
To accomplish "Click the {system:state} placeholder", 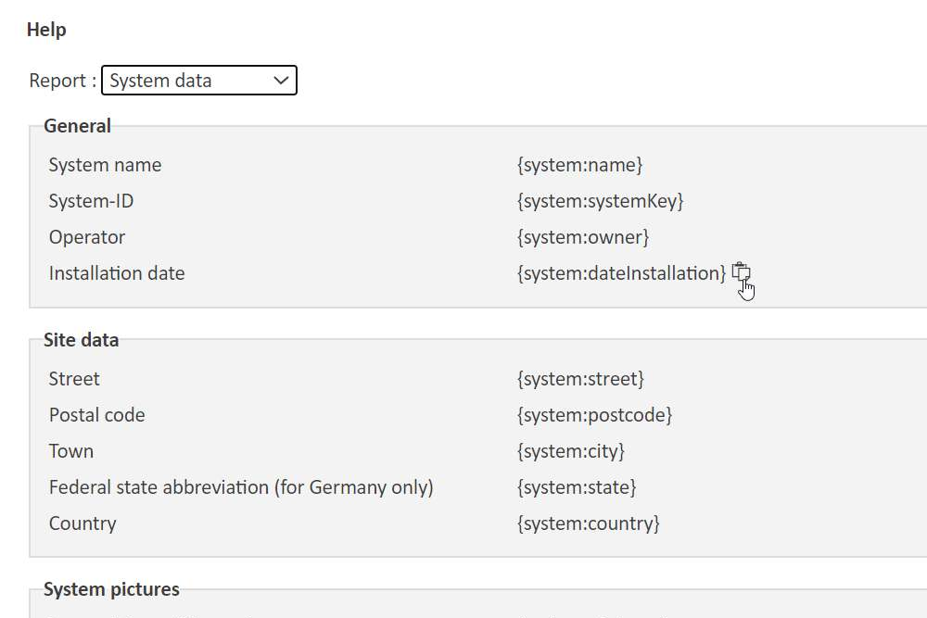I will click(577, 486).
